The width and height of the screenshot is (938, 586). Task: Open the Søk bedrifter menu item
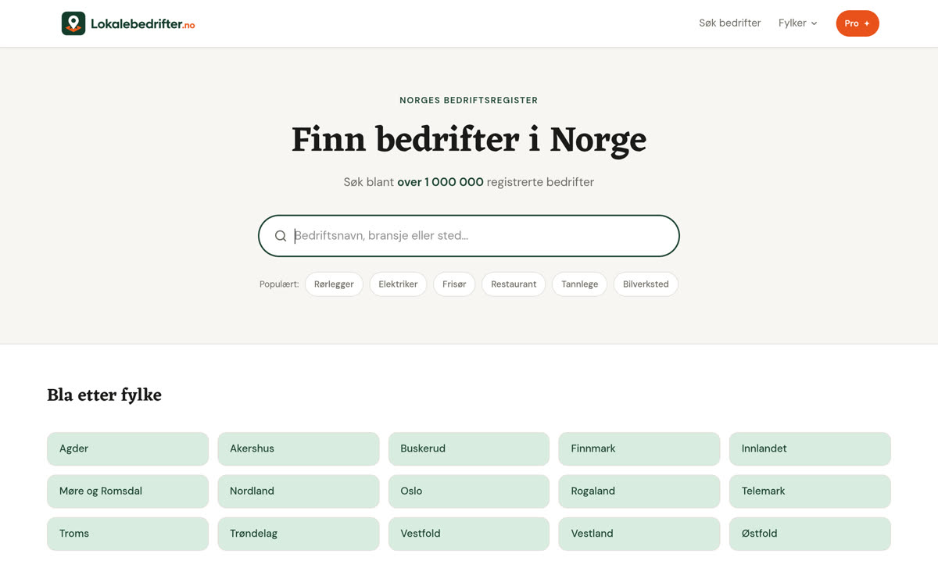tap(729, 23)
